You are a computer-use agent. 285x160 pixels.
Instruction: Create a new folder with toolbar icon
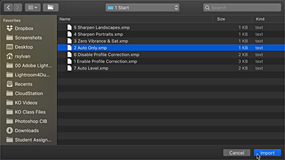click(x=51, y=8)
